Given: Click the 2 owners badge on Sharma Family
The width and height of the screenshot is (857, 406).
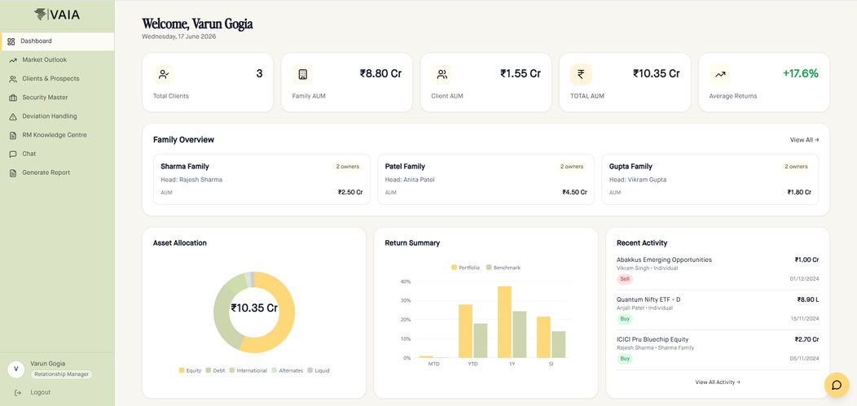Looking at the screenshot, I should click(348, 167).
